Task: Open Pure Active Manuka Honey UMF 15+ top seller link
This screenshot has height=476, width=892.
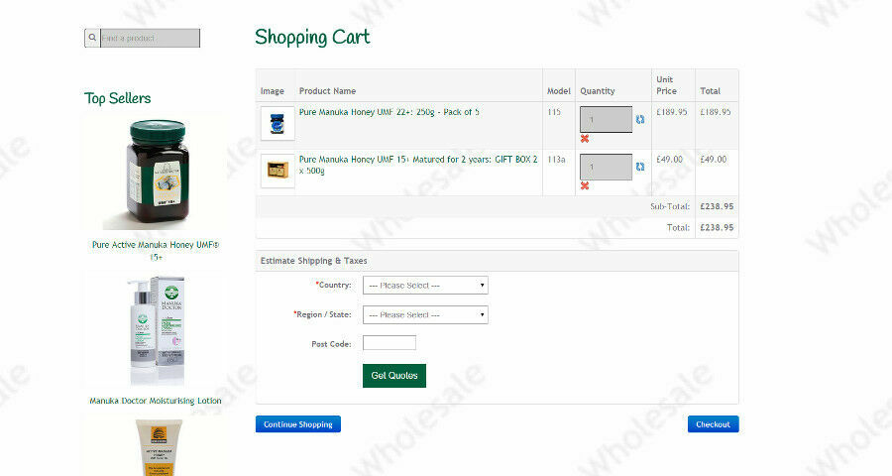Action: (x=156, y=251)
